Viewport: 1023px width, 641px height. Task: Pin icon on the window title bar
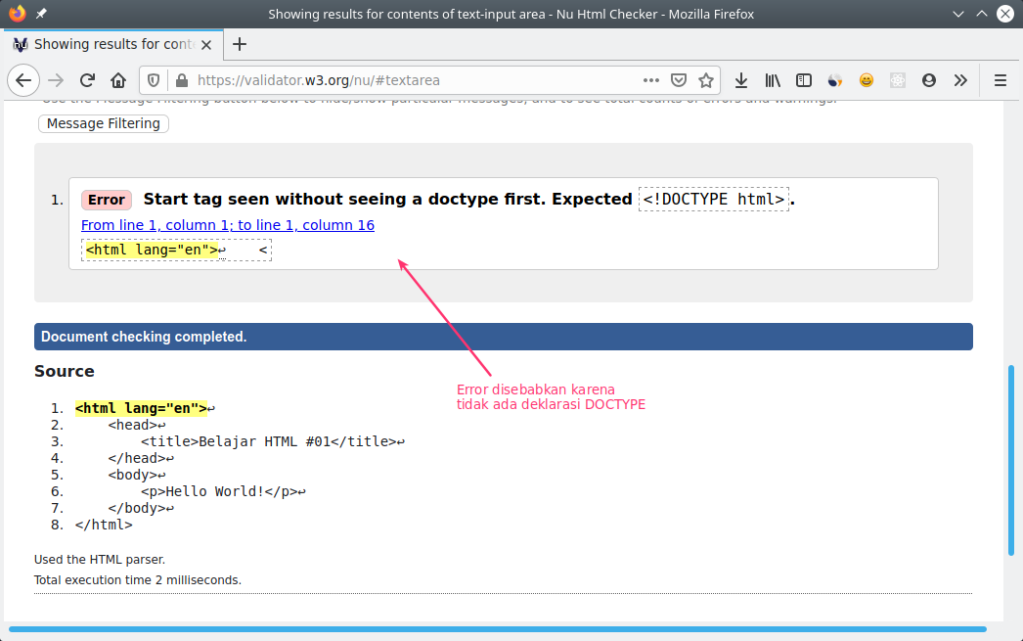click(41, 13)
